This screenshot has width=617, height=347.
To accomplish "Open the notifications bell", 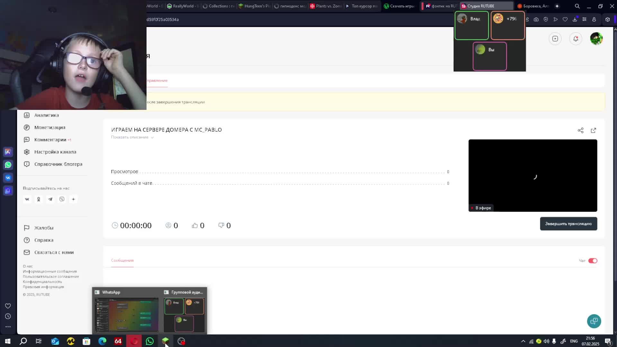I will click(576, 39).
